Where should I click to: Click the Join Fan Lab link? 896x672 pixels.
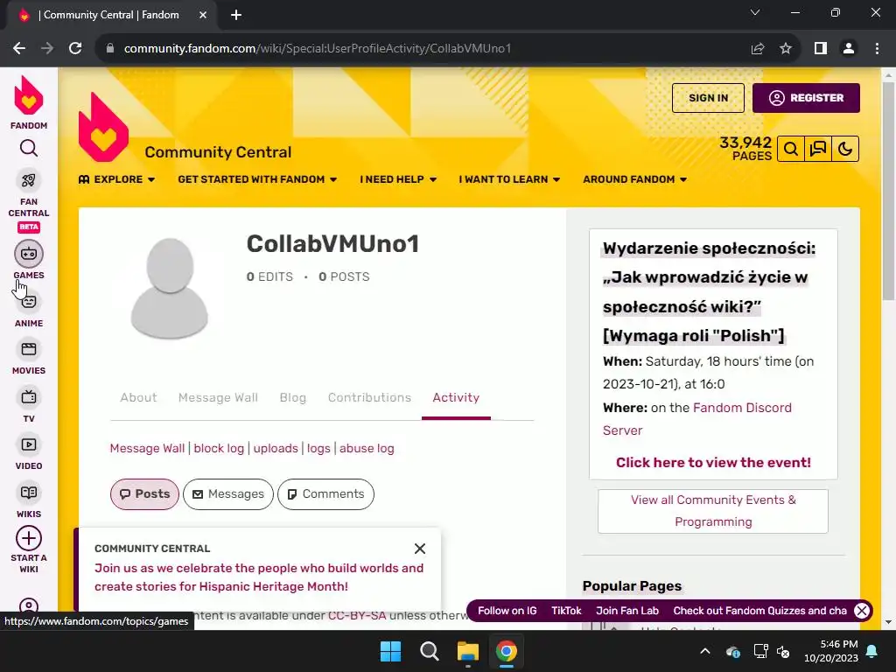(x=627, y=611)
